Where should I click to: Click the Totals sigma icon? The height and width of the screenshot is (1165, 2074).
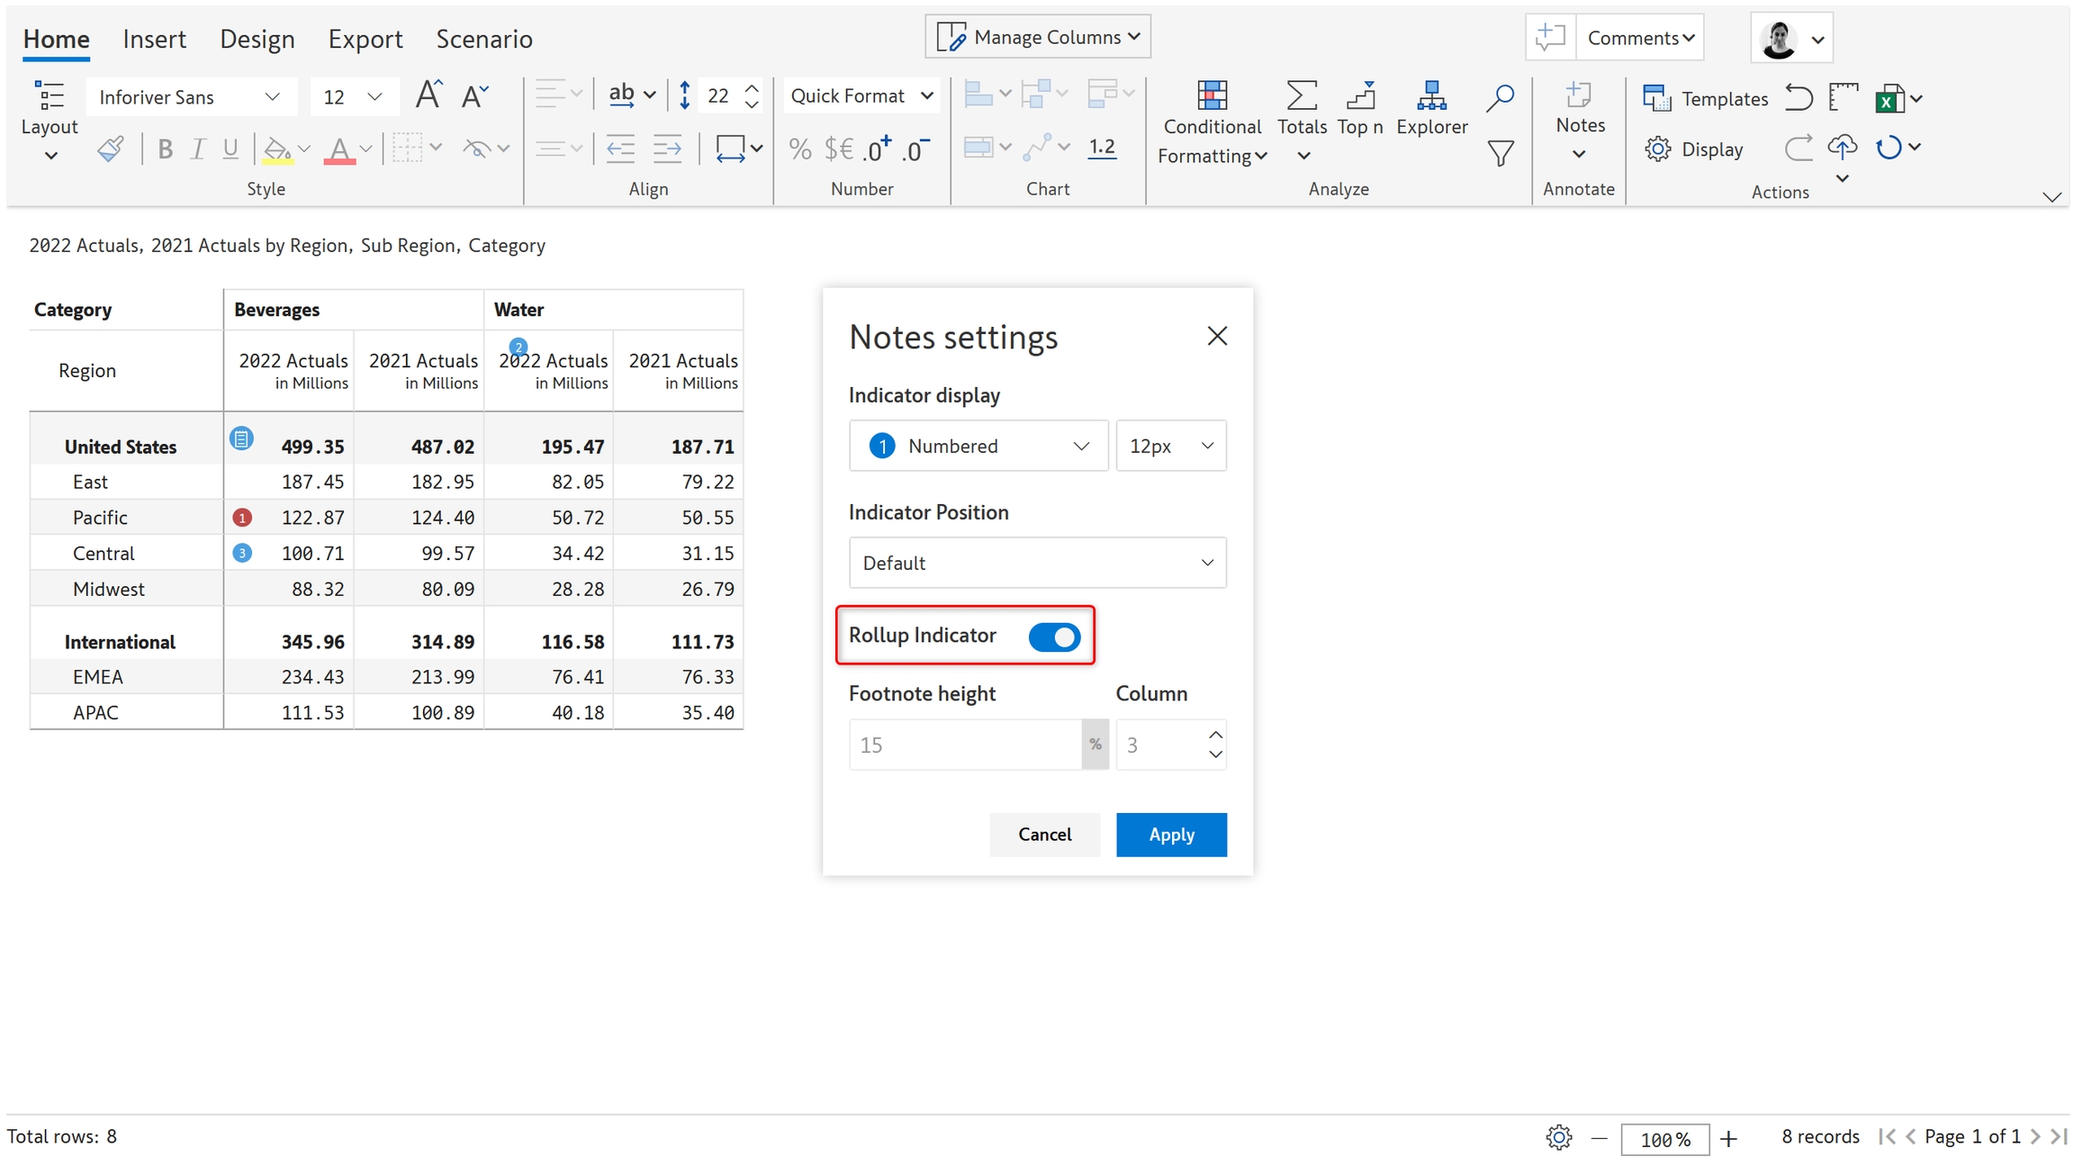(x=1301, y=95)
